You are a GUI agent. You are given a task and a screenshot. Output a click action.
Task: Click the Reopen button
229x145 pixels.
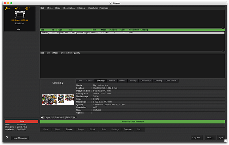tap(128, 130)
